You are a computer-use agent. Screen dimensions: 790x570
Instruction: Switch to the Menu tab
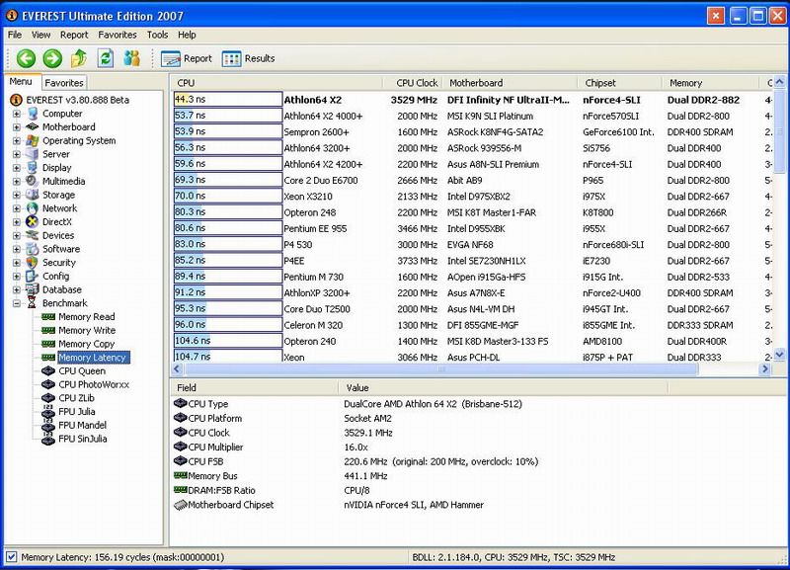21,82
